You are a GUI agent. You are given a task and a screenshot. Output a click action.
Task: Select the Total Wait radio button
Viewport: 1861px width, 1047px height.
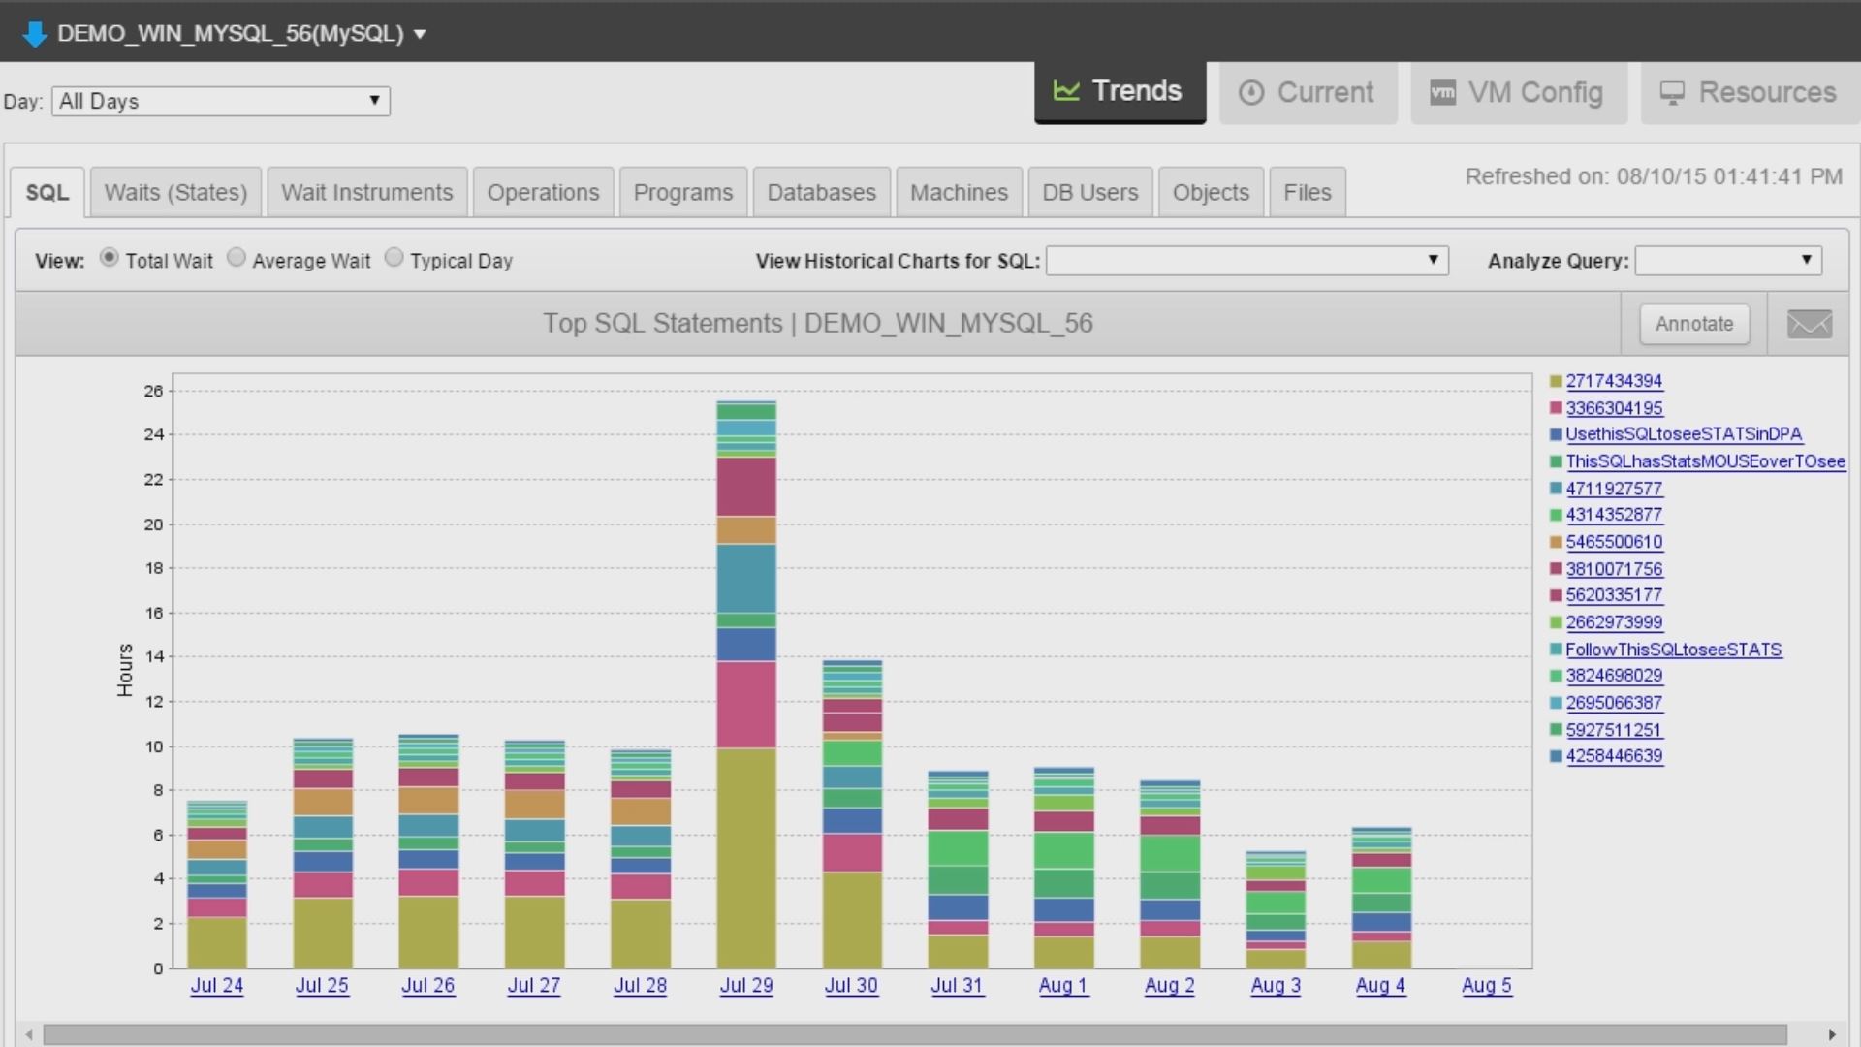tap(109, 258)
